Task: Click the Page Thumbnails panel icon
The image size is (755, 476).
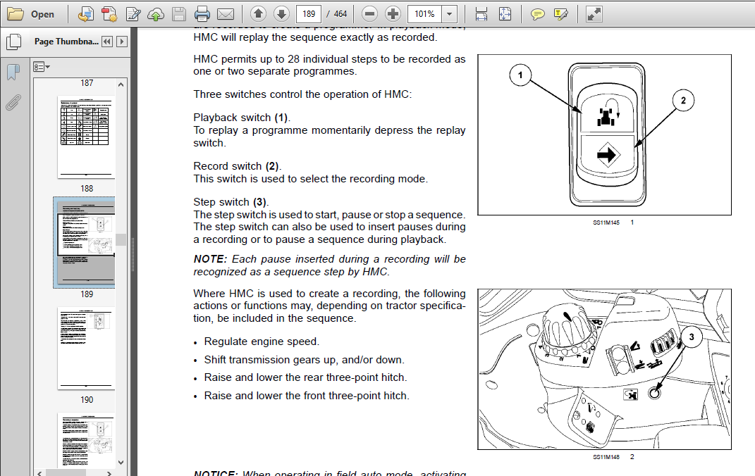Action: 14,42
